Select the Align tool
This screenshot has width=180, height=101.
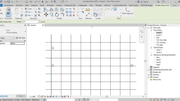[x=46, y=10]
